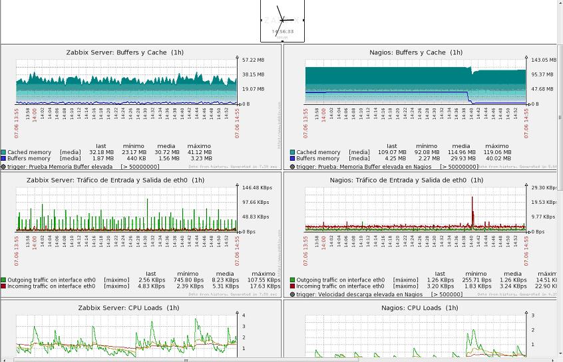Click trigger icon for Memoria Buffer elevada en Nagios
The image size is (563, 362).
[x=293, y=167]
